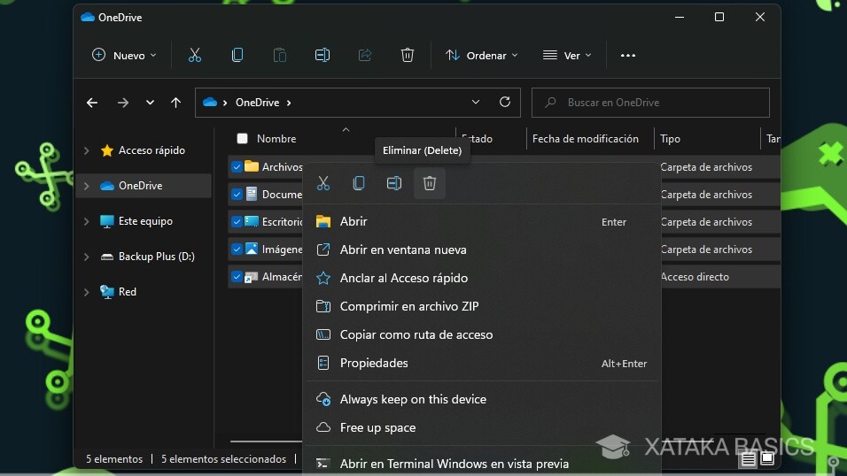
Task: Click the Eliminar trash icon in context menu
Action: 430,183
